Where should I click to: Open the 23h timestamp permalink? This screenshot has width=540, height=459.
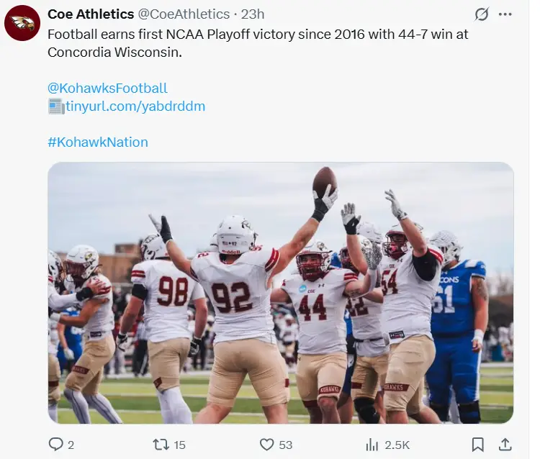[x=253, y=14]
